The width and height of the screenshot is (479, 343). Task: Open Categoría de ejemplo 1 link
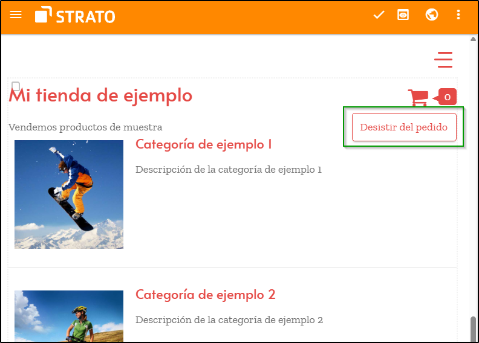[203, 144]
